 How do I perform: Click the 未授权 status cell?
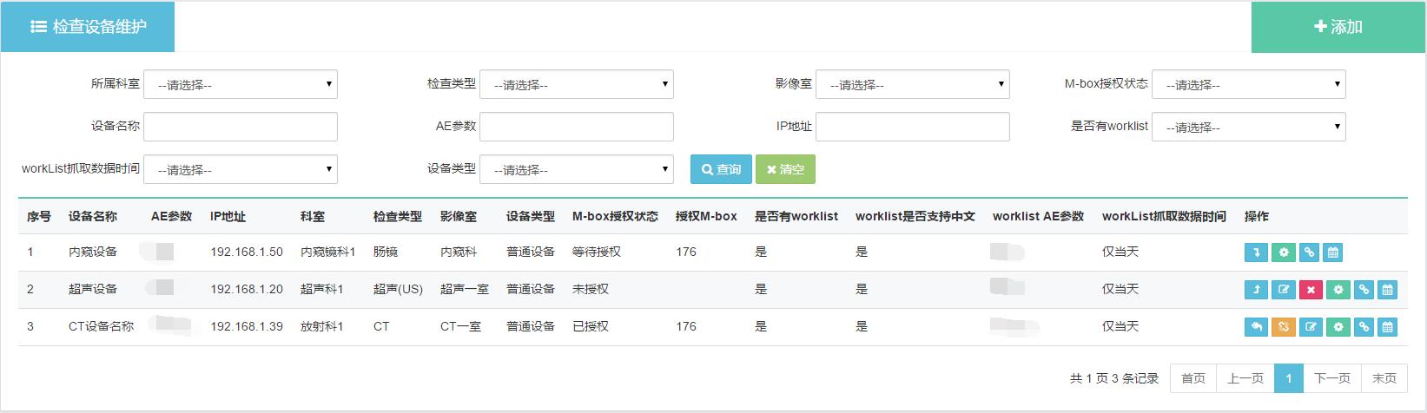tap(591, 289)
